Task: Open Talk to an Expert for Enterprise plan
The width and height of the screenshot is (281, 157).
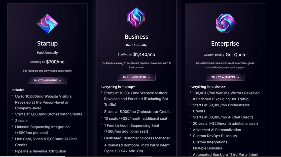Action: (x=225, y=77)
